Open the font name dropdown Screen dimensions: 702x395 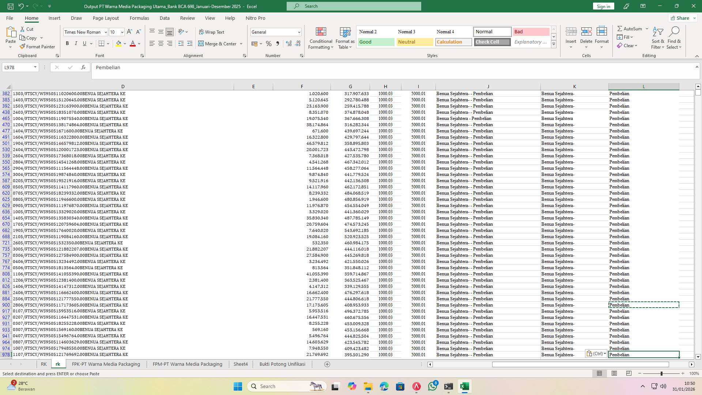coord(106,32)
